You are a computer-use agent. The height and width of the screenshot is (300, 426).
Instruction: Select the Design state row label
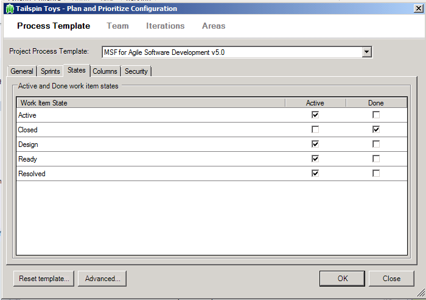(28, 145)
